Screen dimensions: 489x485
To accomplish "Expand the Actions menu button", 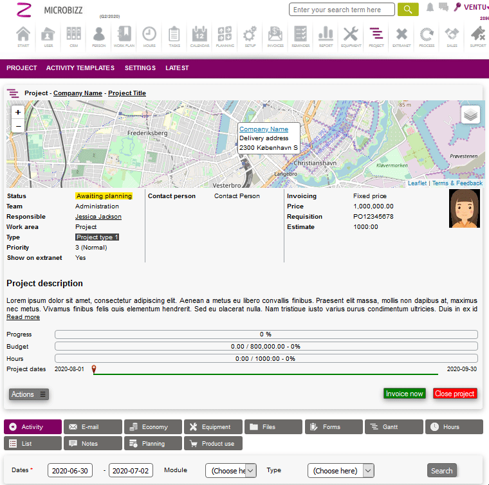I will (29, 394).
